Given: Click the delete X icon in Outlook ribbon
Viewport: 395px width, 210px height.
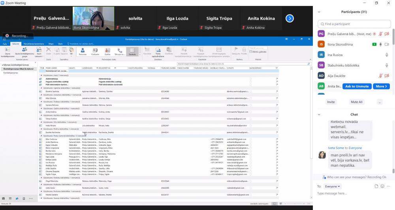Looking at the screenshot, I should pyautogui.click(x=48, y=50).
